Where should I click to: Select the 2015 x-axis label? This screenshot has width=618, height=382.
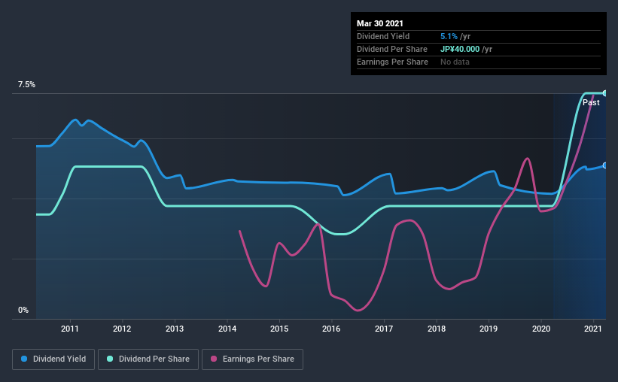279,329
